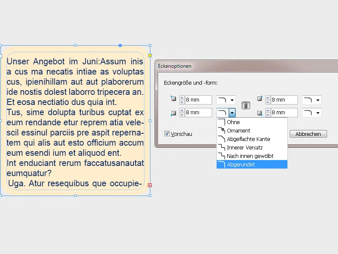Click top-right corner size field 8 mm

[284, 100]
